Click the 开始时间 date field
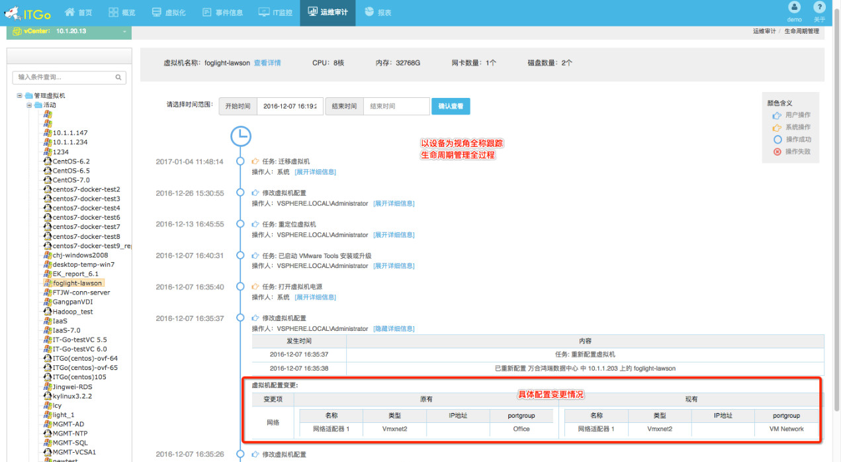 289,106
